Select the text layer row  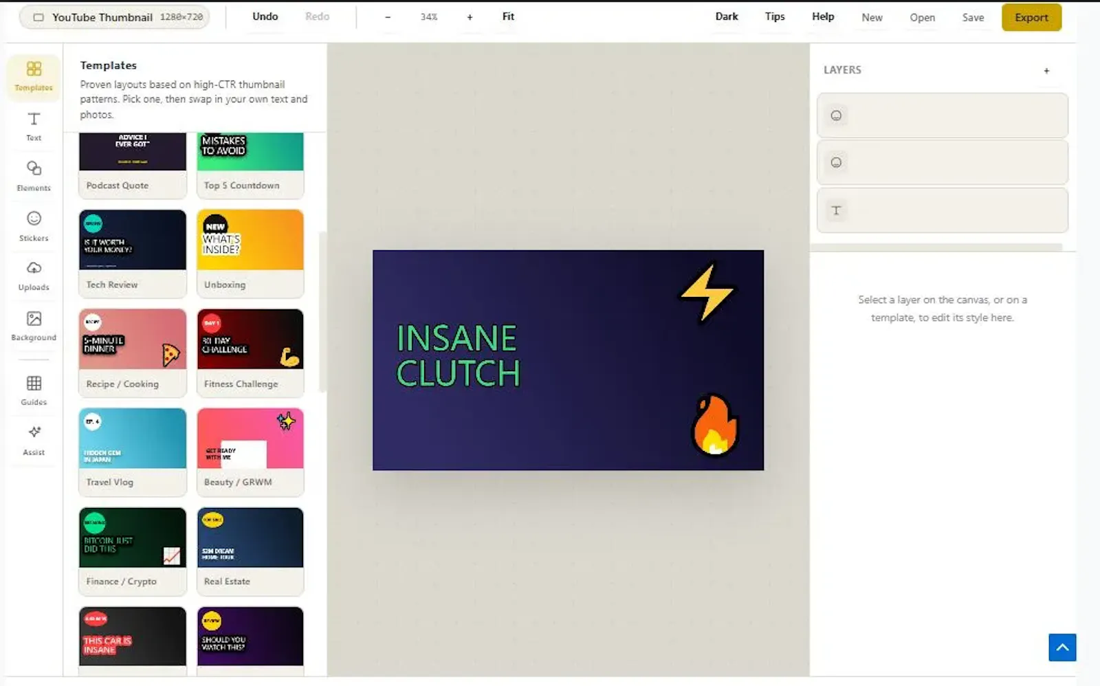point(942,210)
